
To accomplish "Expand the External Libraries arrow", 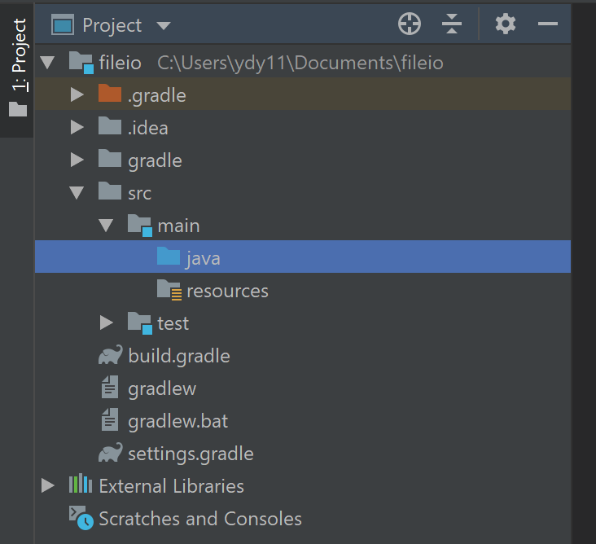I will 47,486.
